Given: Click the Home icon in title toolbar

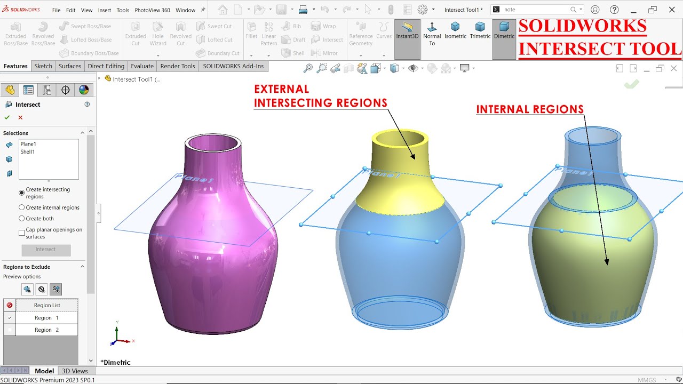Looking at the screenshot, I should tap(223, 10).
